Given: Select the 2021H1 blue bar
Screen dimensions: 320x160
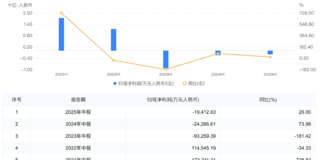Looking at the screenshot, I should [61, 34].
